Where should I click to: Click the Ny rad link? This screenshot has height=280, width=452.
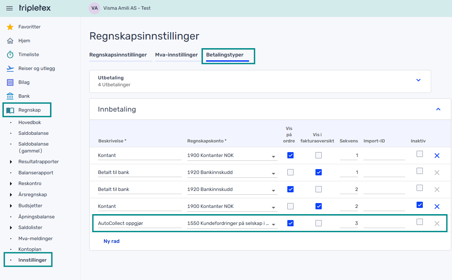pyautogui.click(x=111, y=241)
